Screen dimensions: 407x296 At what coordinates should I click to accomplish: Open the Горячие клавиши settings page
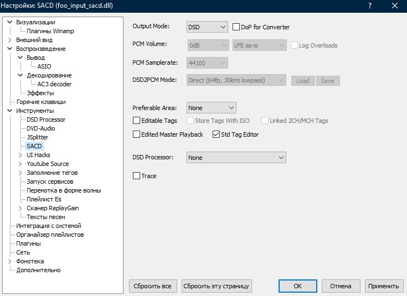coord(41,102)
